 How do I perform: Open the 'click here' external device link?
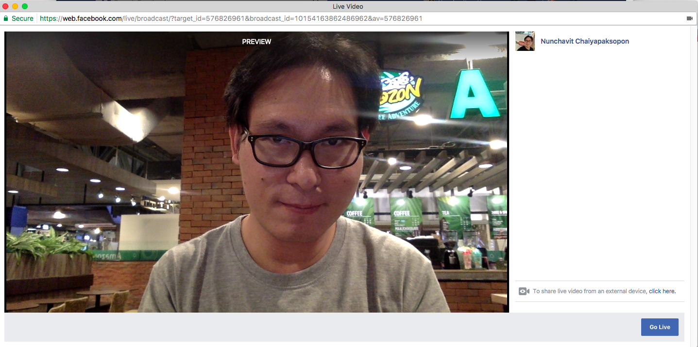click(x=662, y=291)
